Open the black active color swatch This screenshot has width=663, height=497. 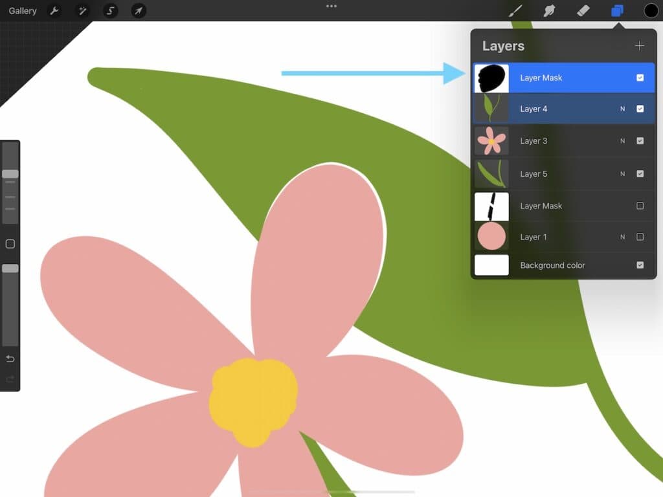(651, 11)
